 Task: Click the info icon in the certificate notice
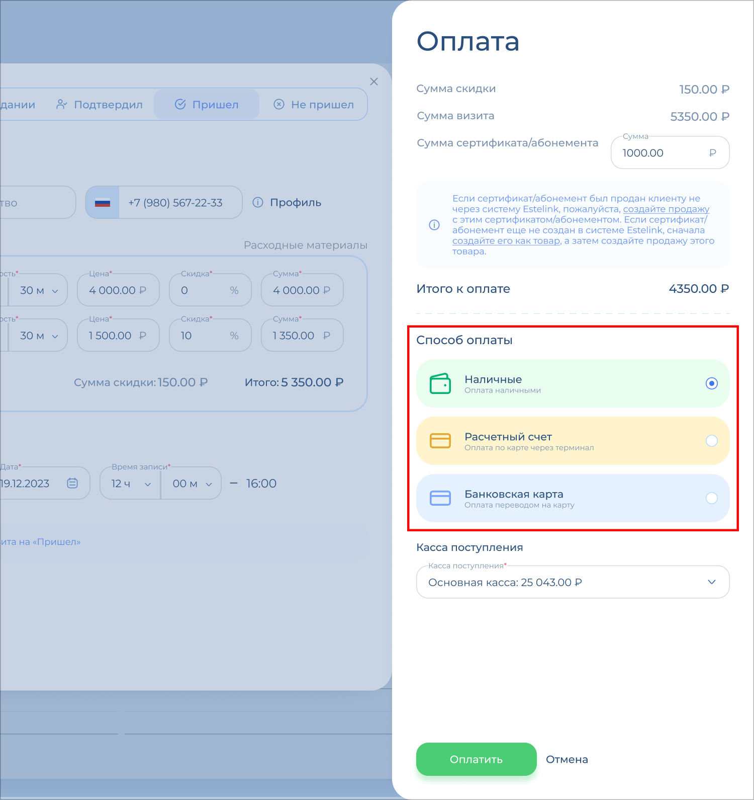tap(434, 225)
